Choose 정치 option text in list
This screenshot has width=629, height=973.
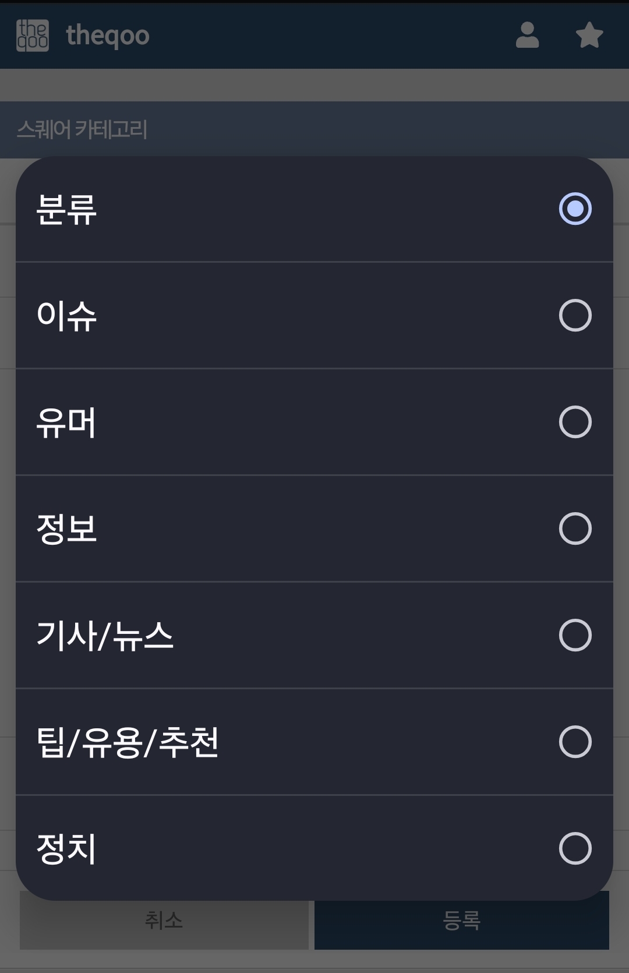[x=66, y=849]
